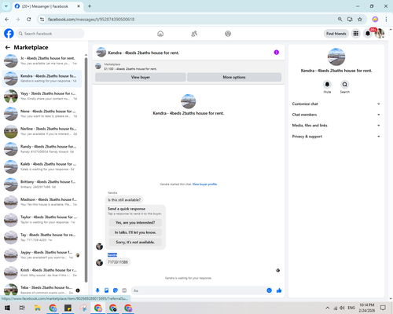
Task: Send quick reply 'In talks. I'll let you know.'
Action: click(x=135, y=232)
